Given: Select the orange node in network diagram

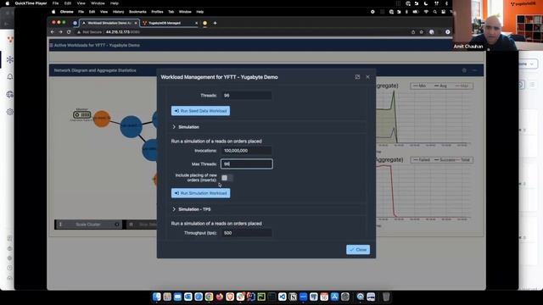Looking at the screenshot, I should tap(102, 119).
